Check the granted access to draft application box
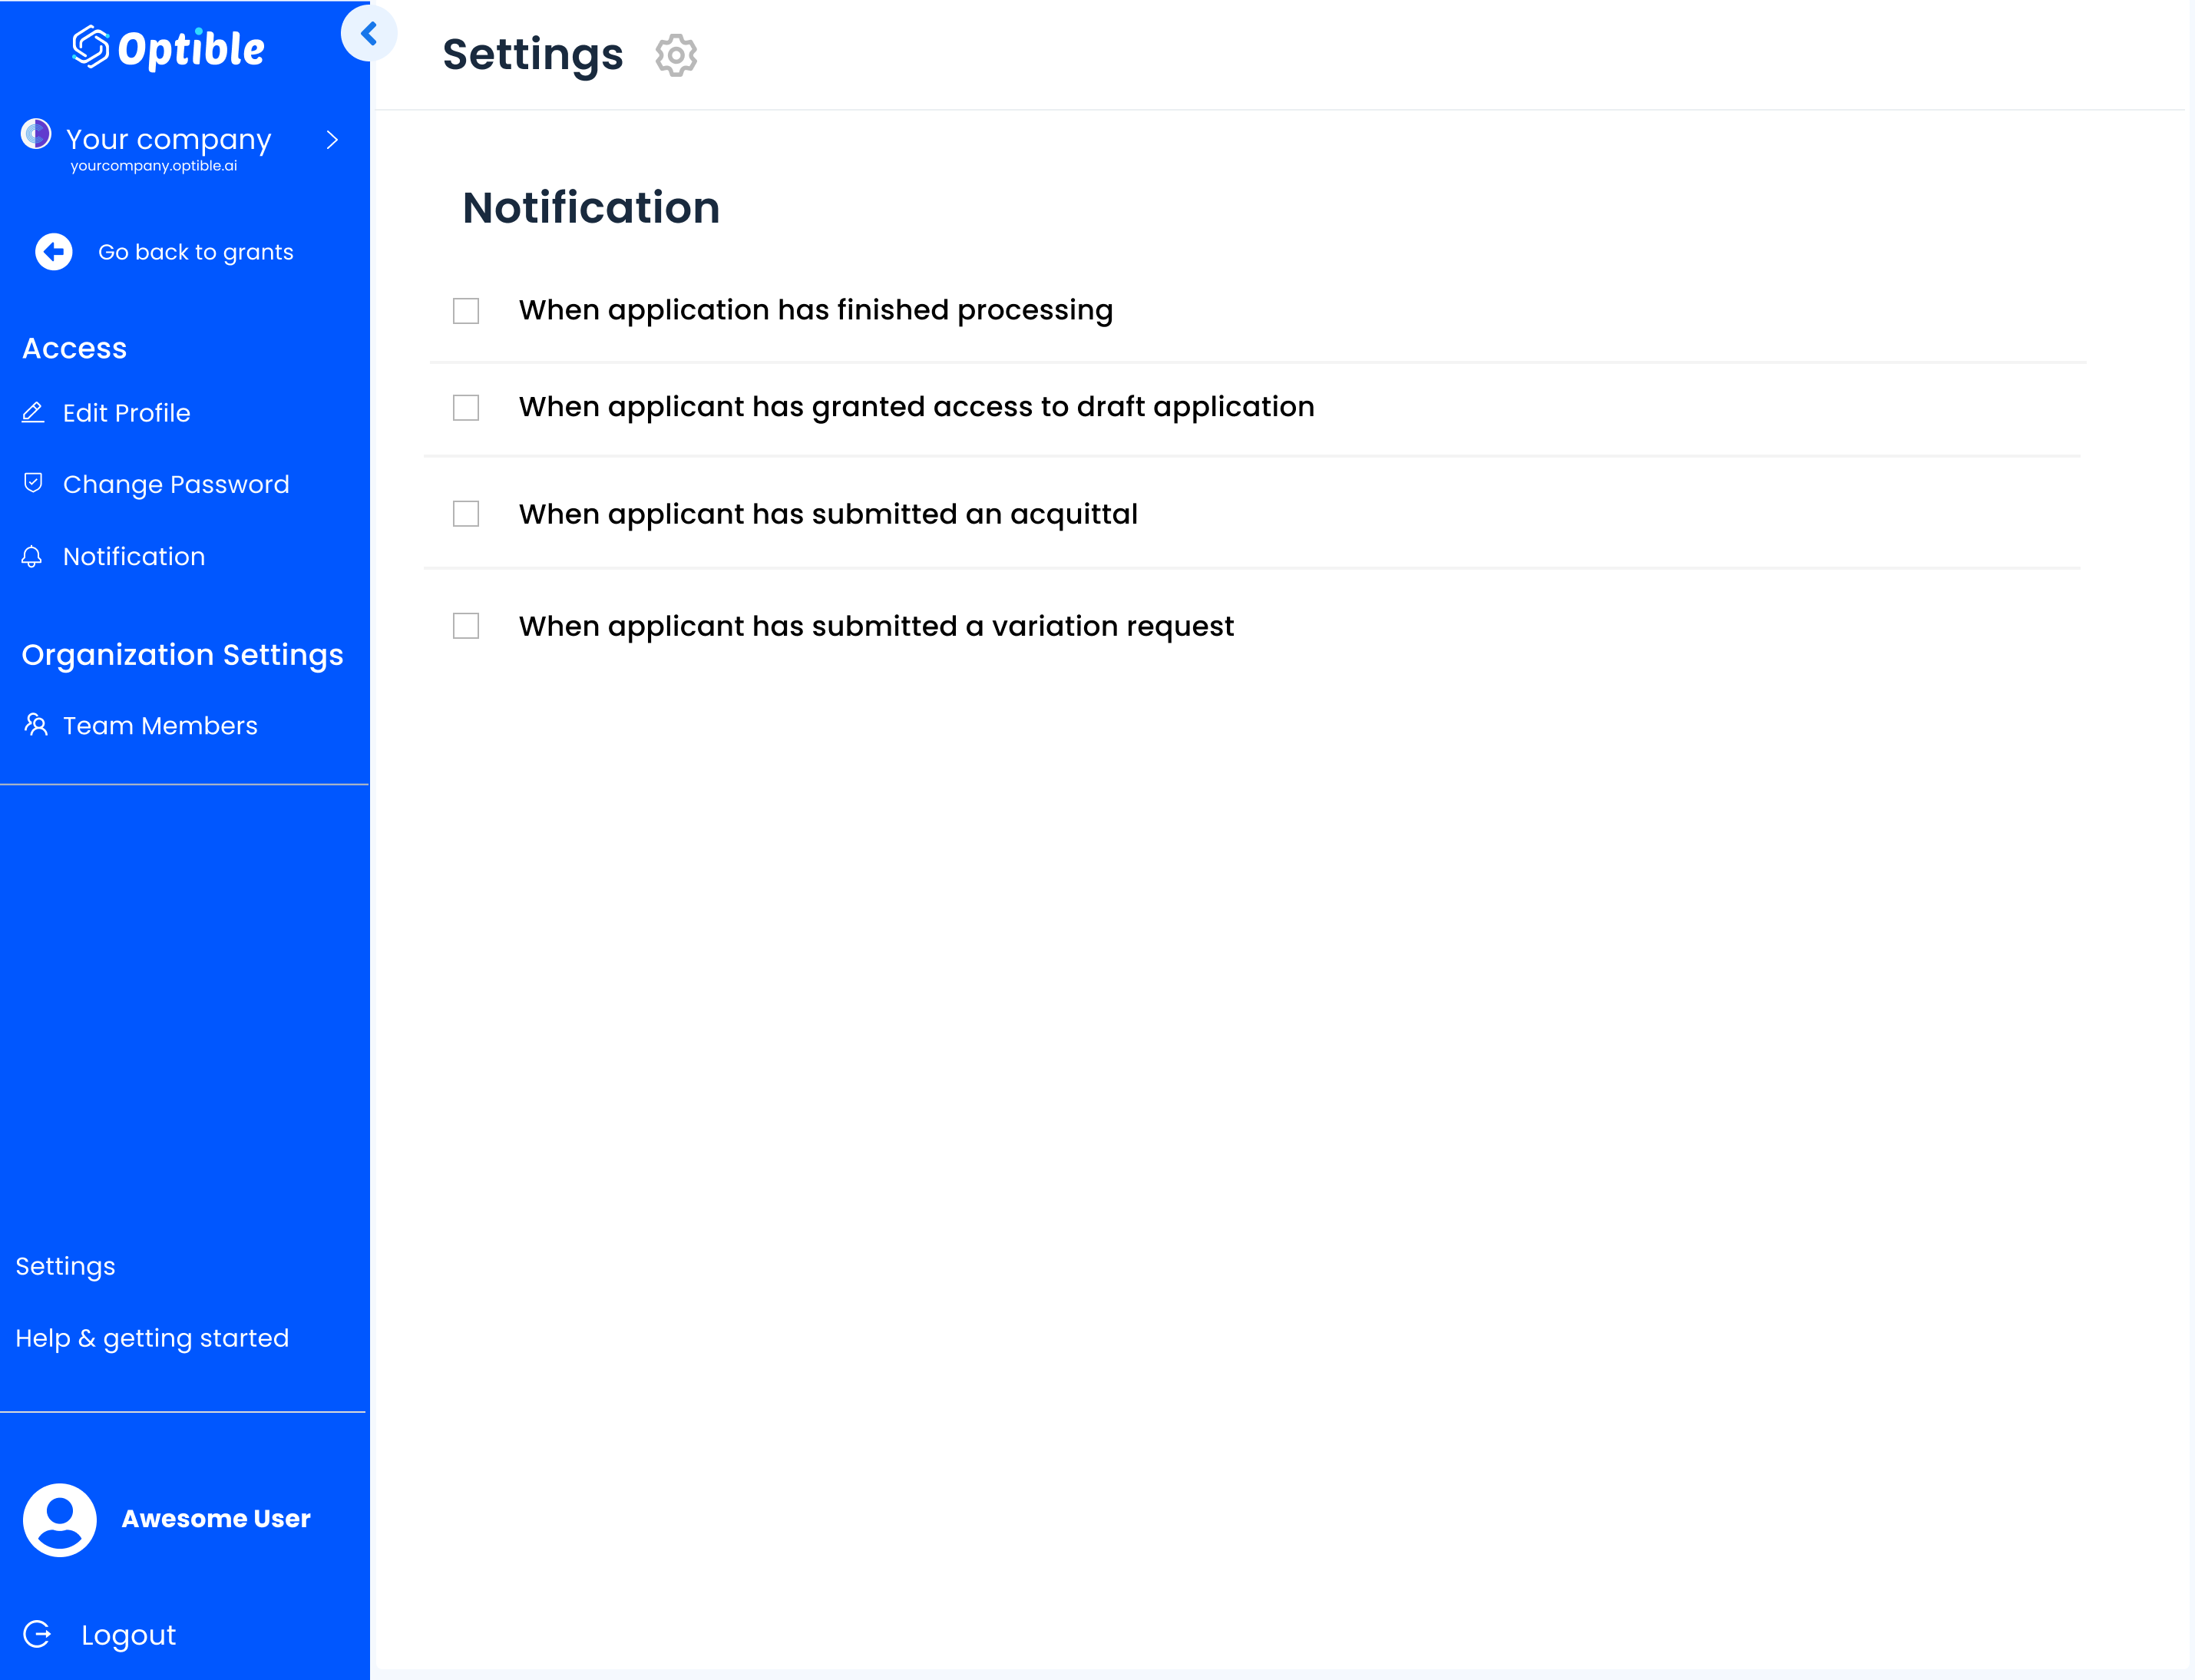2195x1680 pixels. pos(466,408)
